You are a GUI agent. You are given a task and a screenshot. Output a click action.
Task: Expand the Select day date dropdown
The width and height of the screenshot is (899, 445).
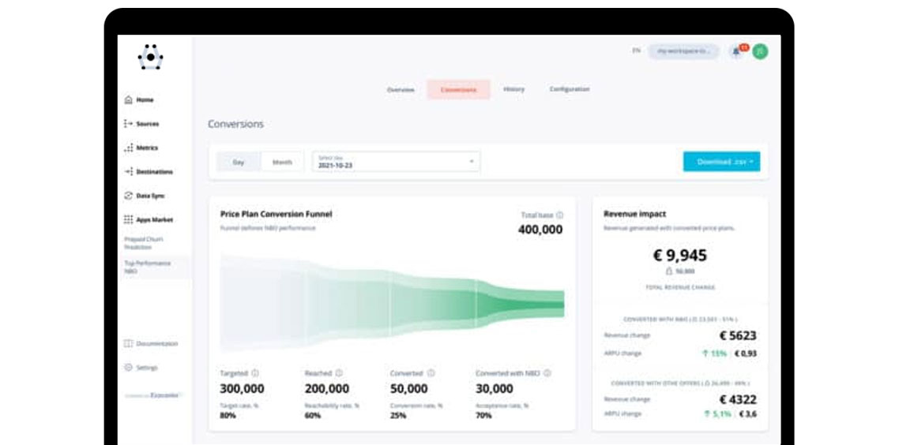point(397,162)
